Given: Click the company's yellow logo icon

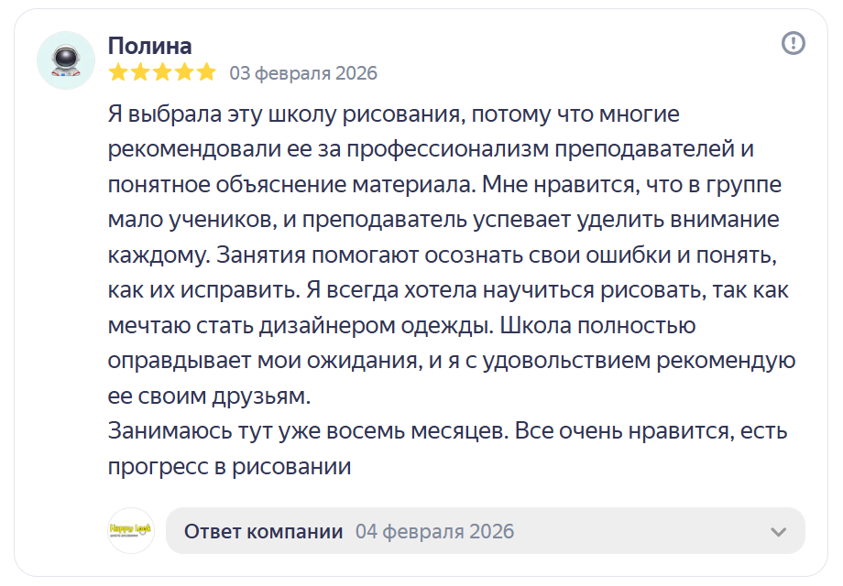Looking at the screenshot, I should 131,531.
